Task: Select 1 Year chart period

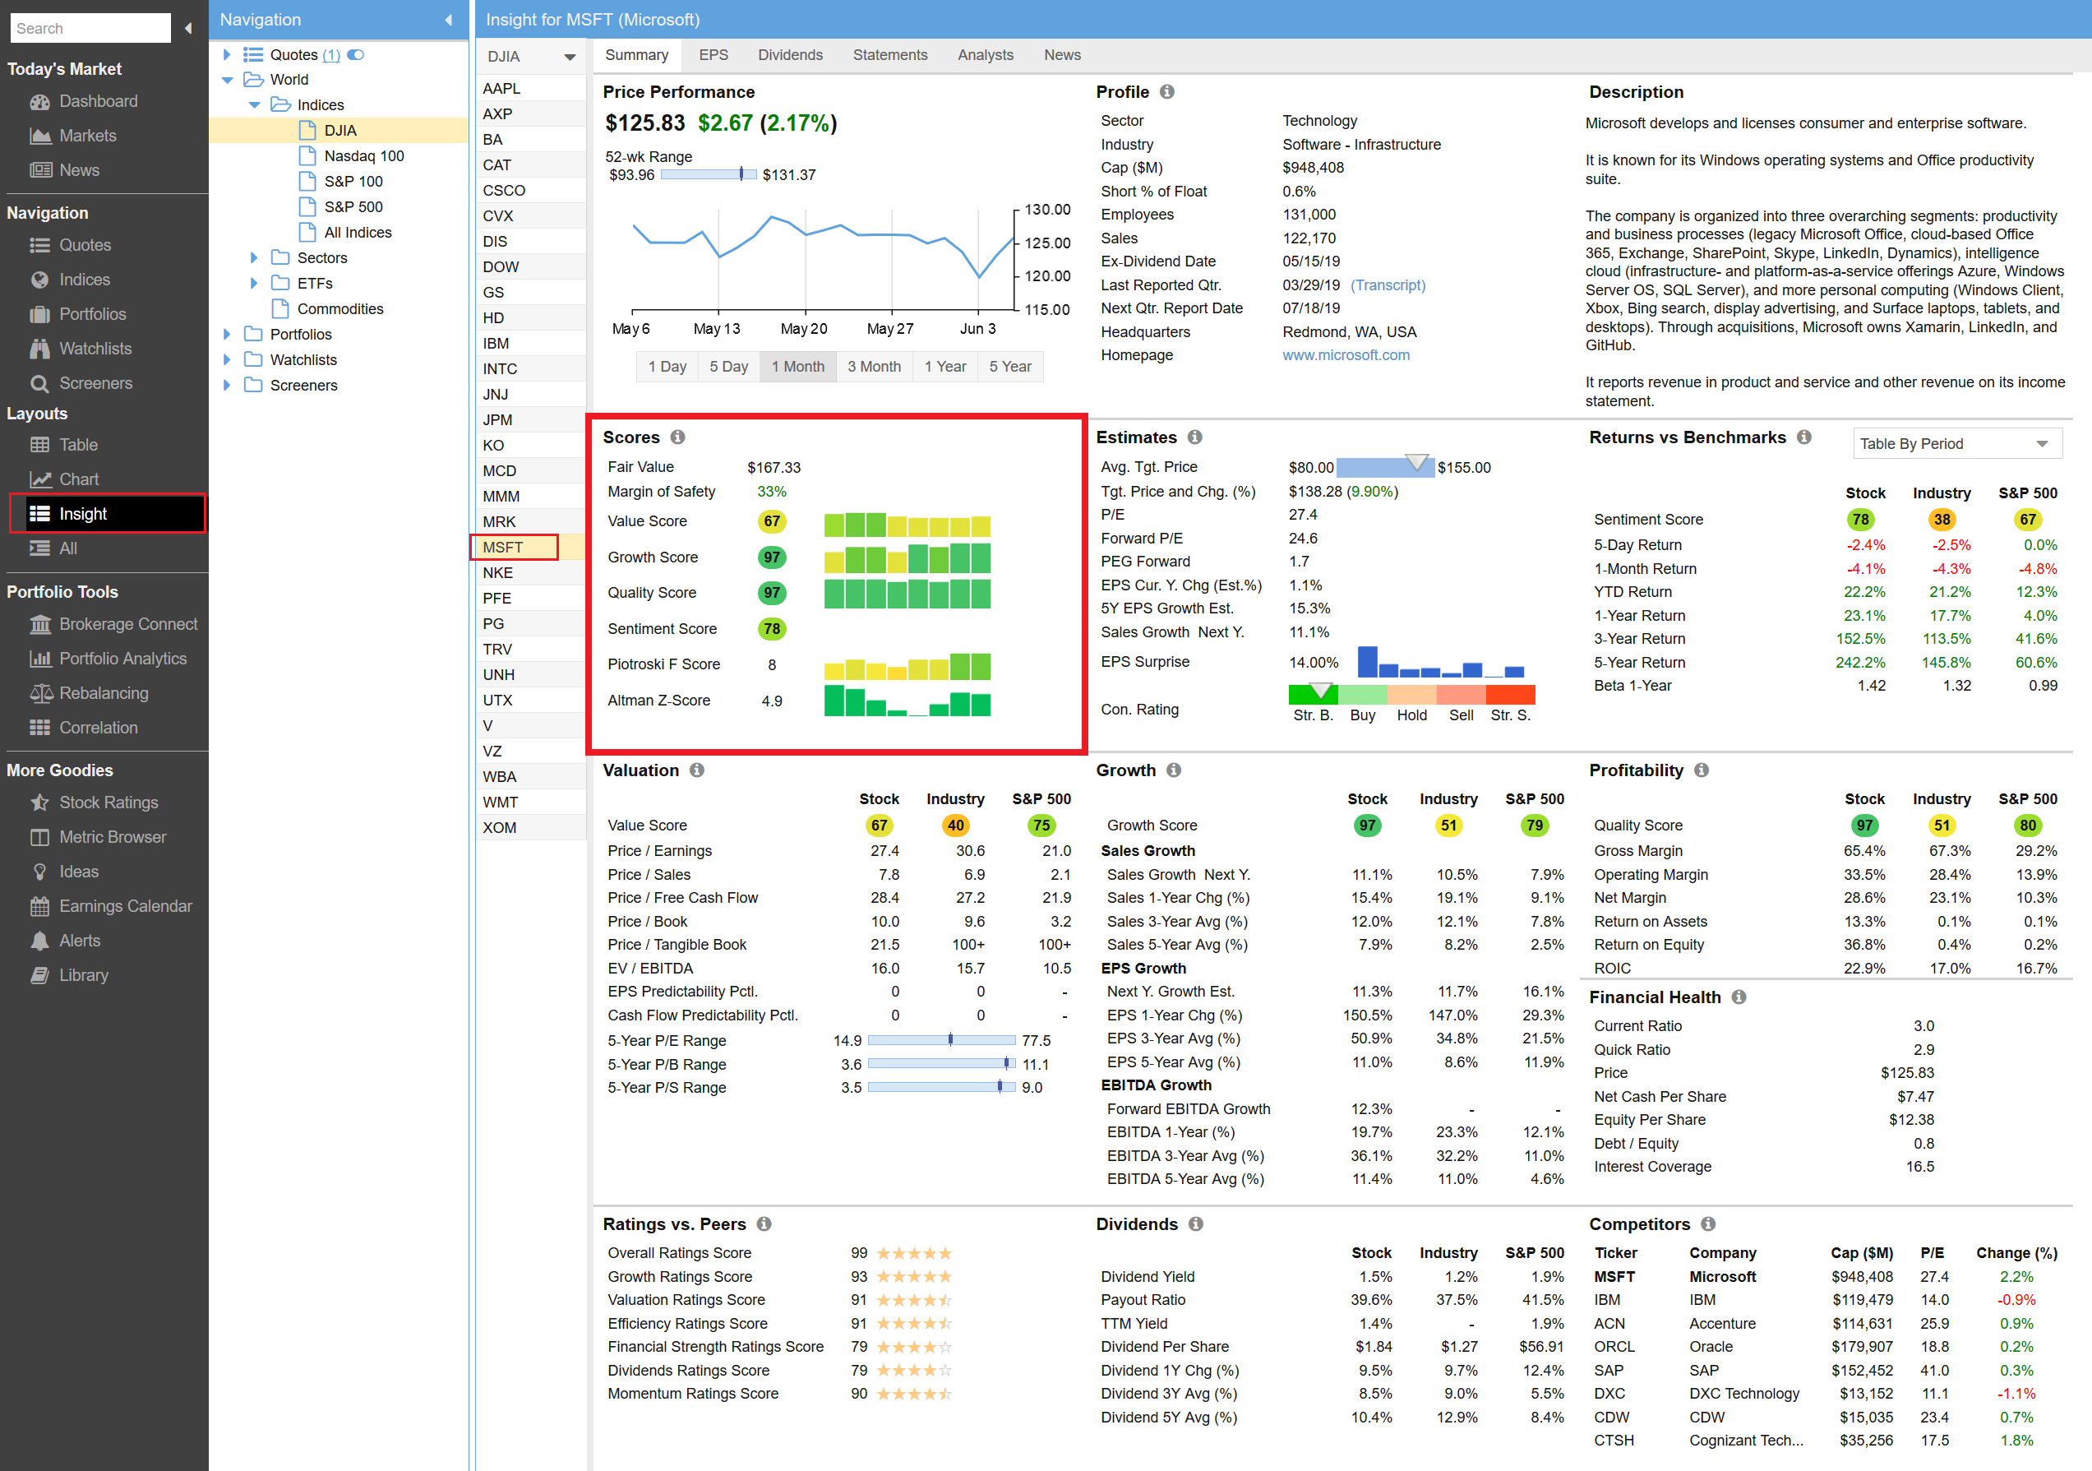Action: coord(944,367)
